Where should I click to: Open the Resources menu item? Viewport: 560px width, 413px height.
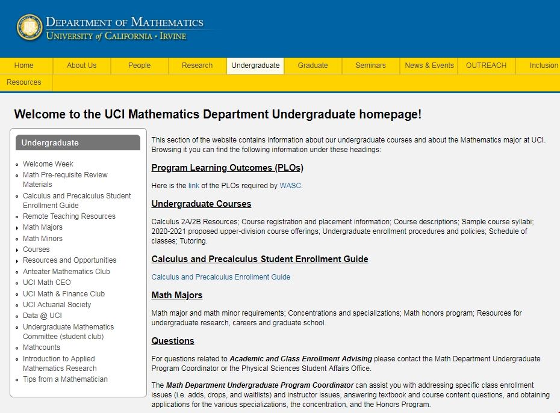[24, 82]
